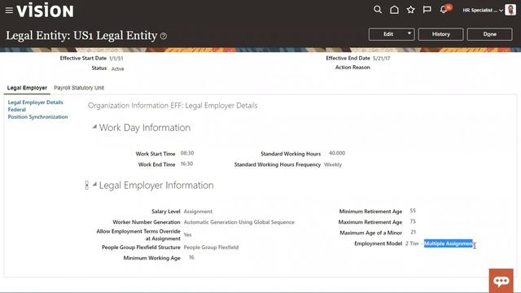Click the Standard Working Hours Frequency label
The height and width of the screenshot is (293, 521).
point(278,164)
